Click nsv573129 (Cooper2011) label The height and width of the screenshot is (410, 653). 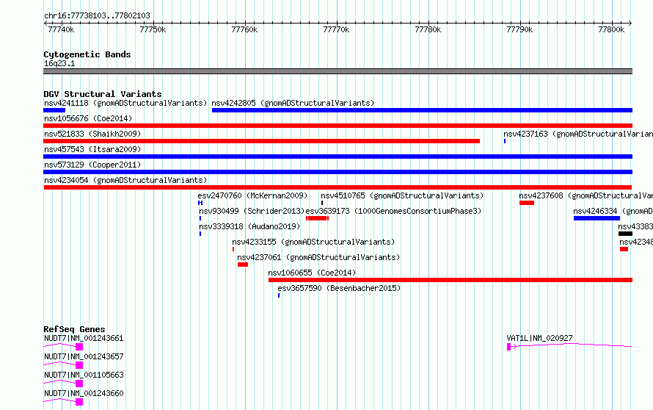pos(92,165)
